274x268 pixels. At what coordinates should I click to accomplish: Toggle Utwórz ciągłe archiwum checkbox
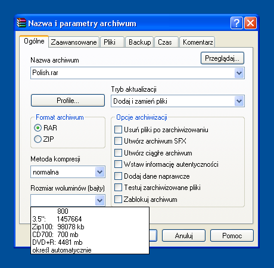(x=118, y=153)
